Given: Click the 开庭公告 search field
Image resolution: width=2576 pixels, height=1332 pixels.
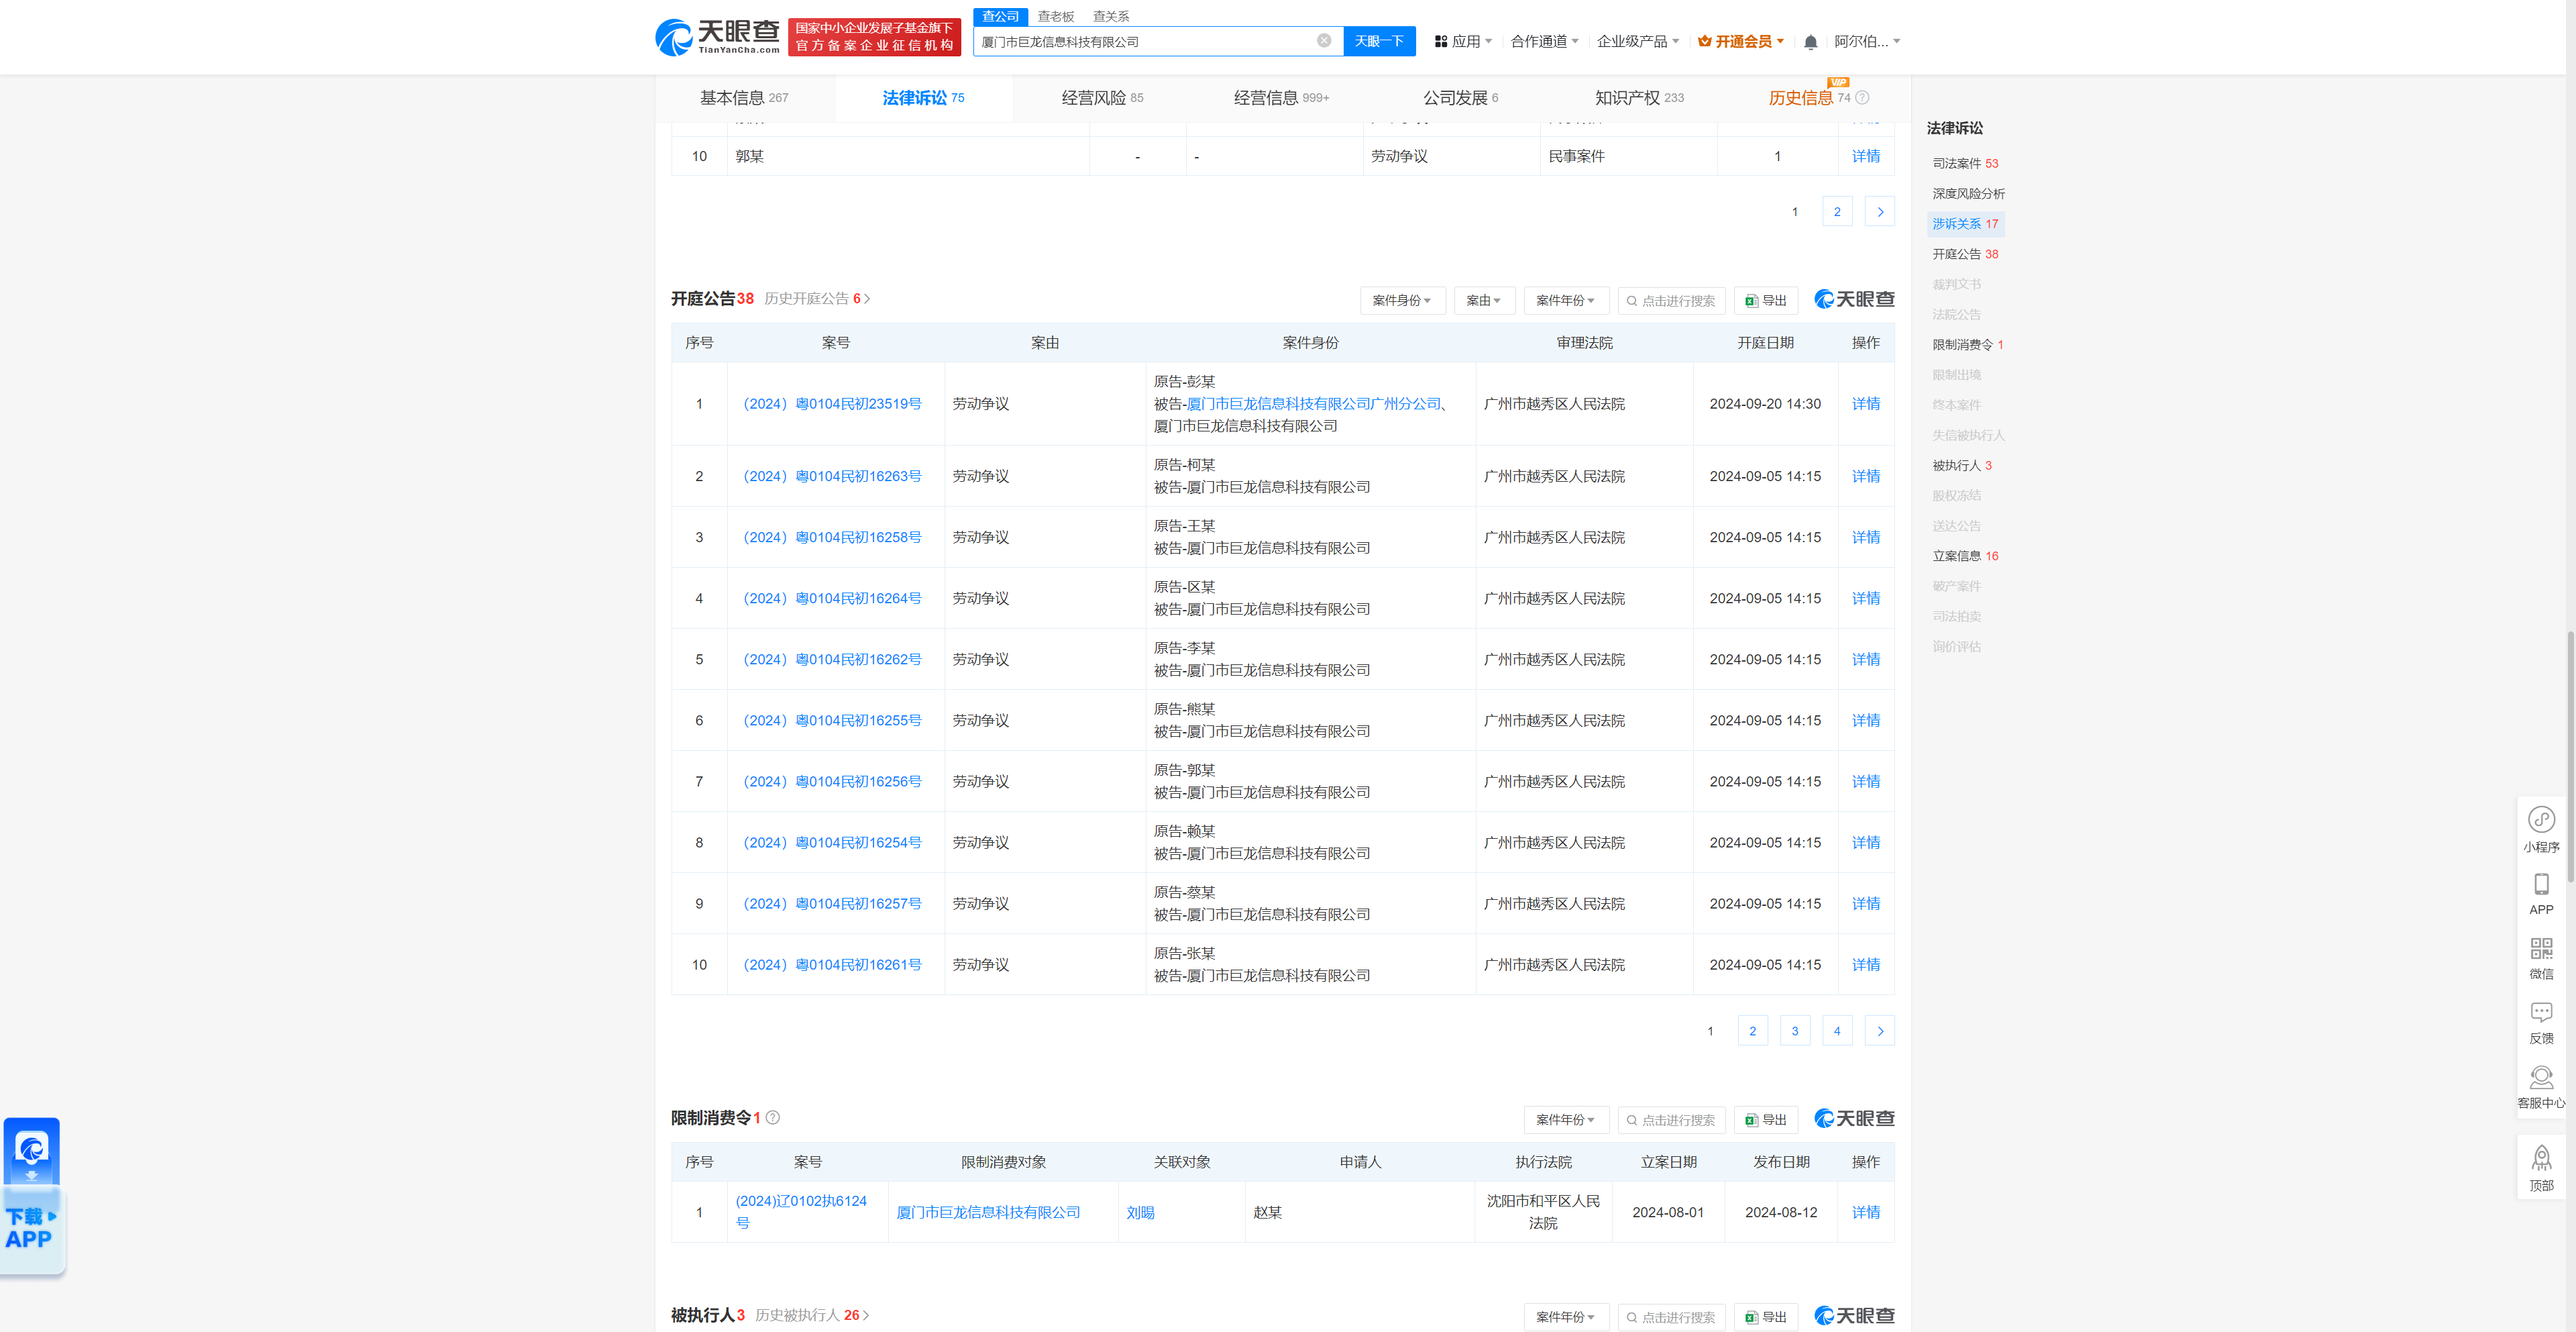Looking at the screenshot, I should click(x=1671, y=300).
